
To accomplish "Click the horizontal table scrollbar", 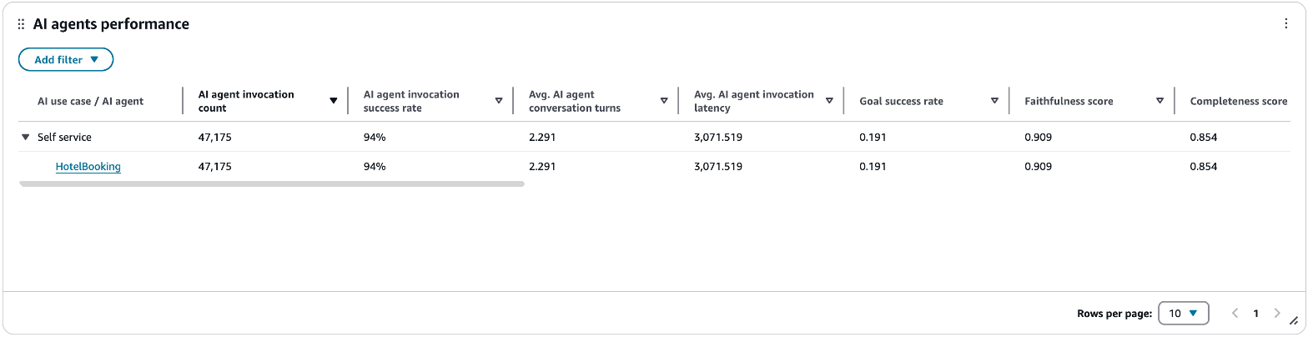I will tap(271, 184).
